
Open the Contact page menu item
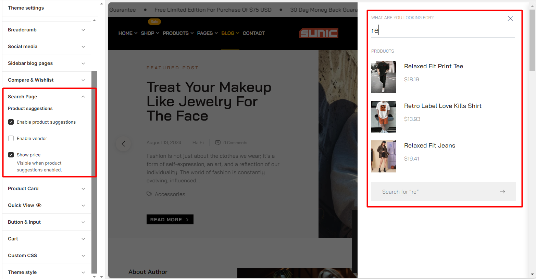[x=253, y=33]
